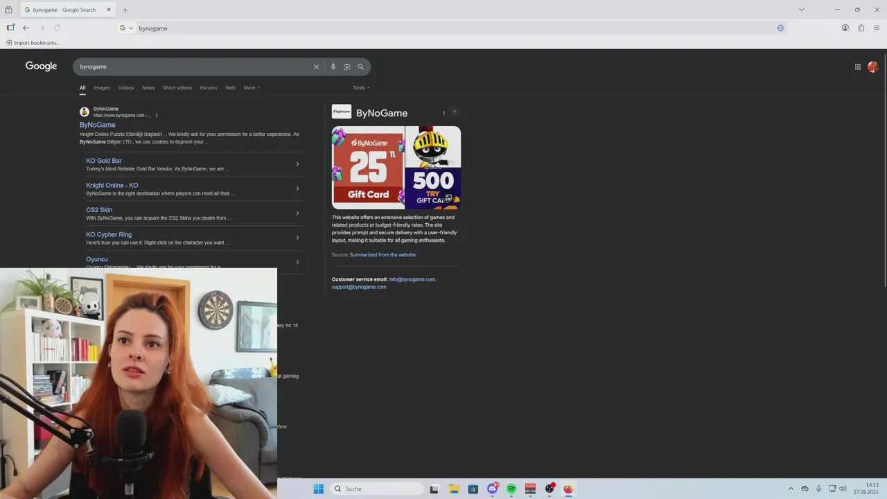Click Import bookmarks in bookmarks toolbar

pyautogui.click(x=33, y=43)
